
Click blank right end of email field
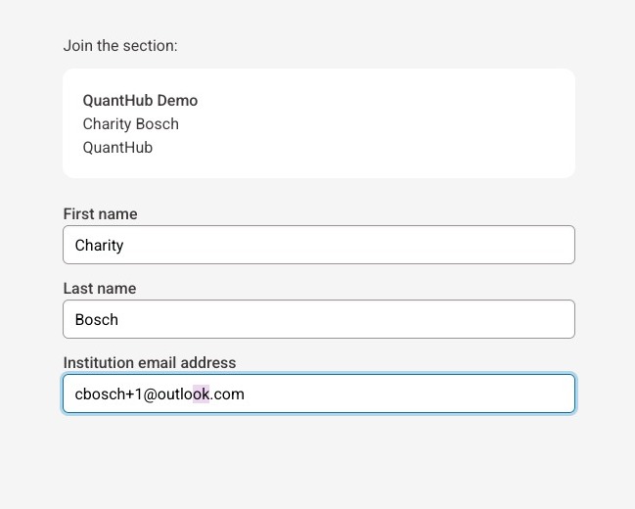(470, 393)
